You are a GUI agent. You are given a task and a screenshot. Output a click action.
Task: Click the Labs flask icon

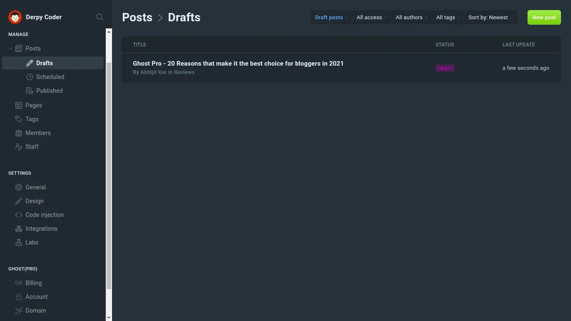click(x=19, y=242)
